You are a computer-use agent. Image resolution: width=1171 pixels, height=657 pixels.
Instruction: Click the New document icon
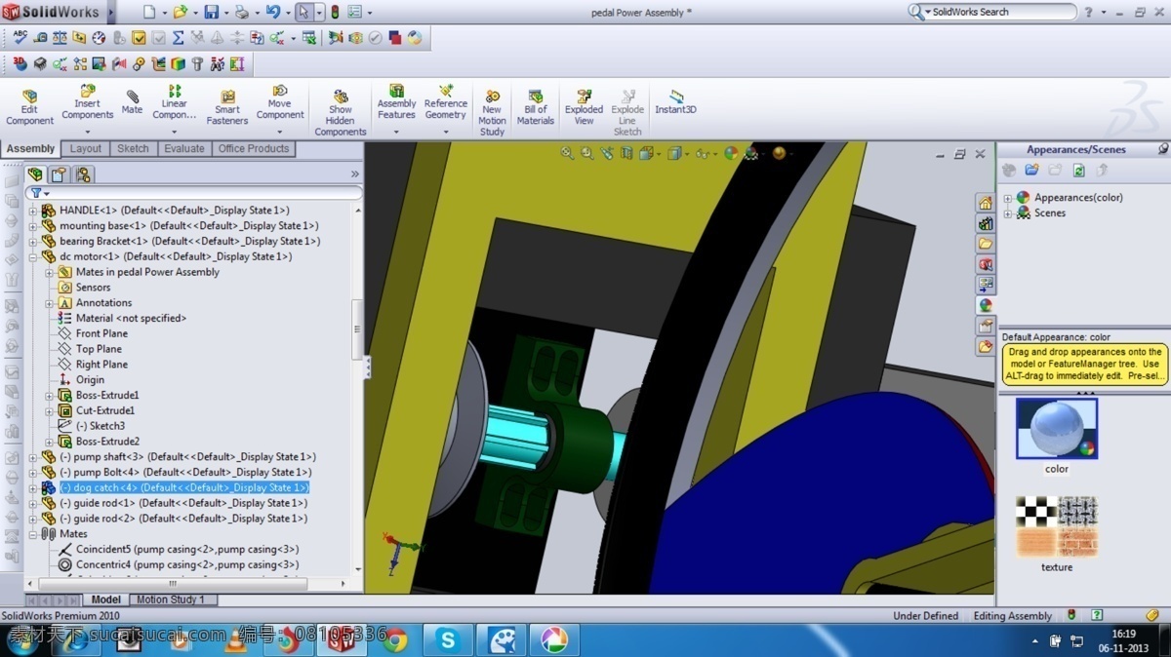pyautogui.click(x=148, y=13)
